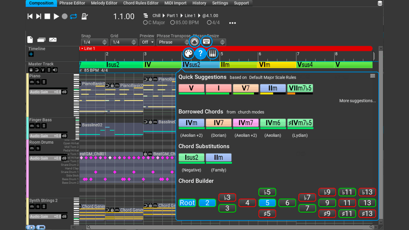
Task: Toggle ♭7 in Chord Builder
Action: click(x=307, y=197)
